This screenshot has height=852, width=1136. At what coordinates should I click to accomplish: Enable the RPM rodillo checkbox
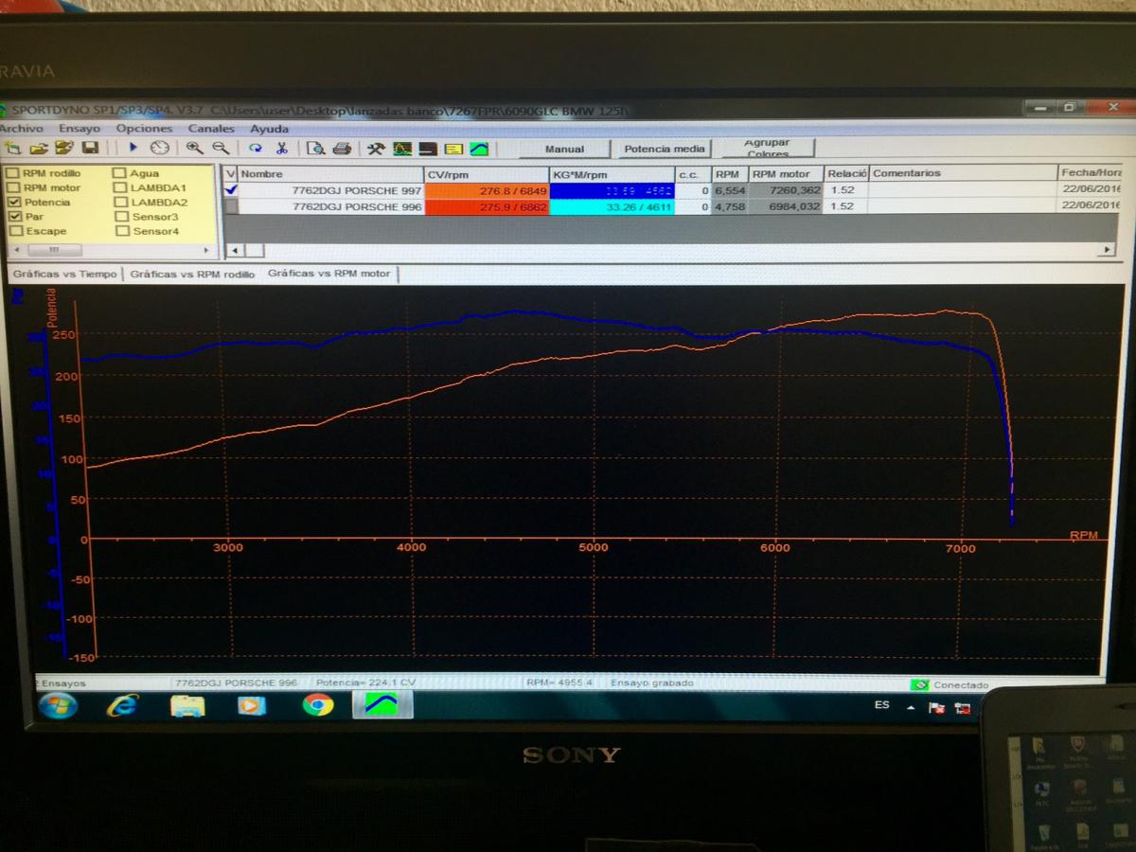(x=12, y=173)
